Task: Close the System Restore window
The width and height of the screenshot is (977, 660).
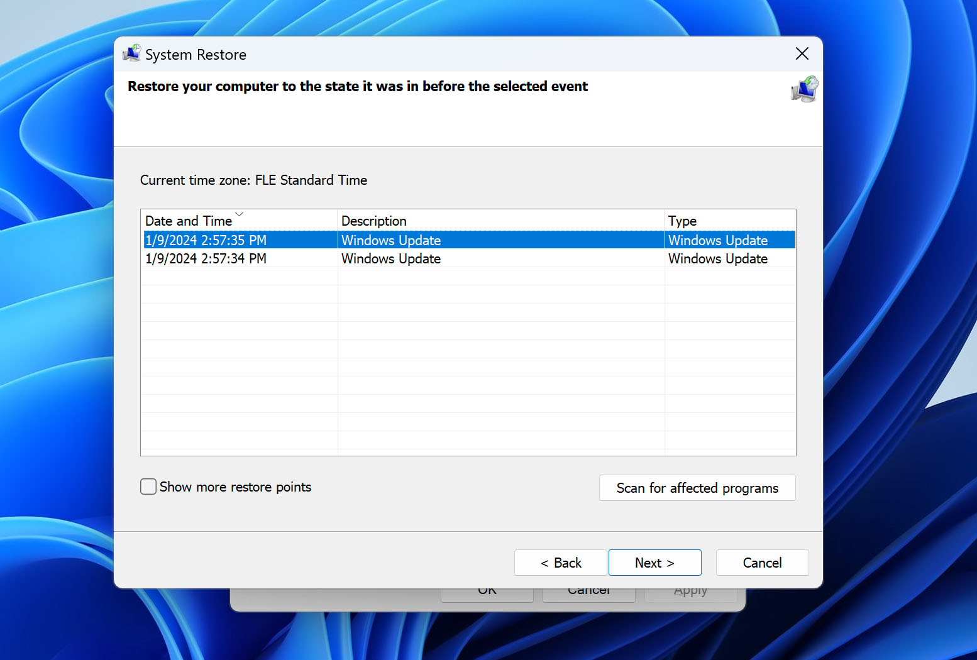Action: 802,53
